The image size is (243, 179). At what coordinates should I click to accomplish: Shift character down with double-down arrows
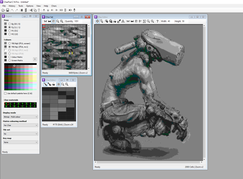click(48, 10)
